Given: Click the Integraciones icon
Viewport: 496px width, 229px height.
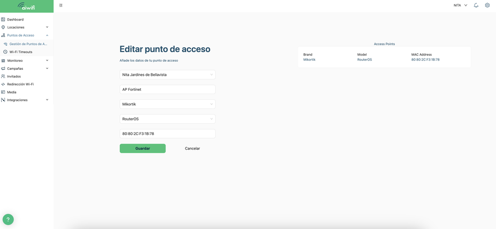Looking at the screenshot, I should point(3,100).
